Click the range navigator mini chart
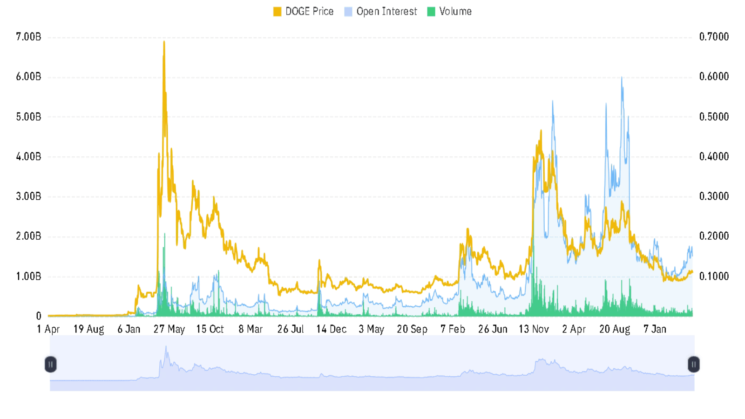745x419 pixels. coord(372,363)
